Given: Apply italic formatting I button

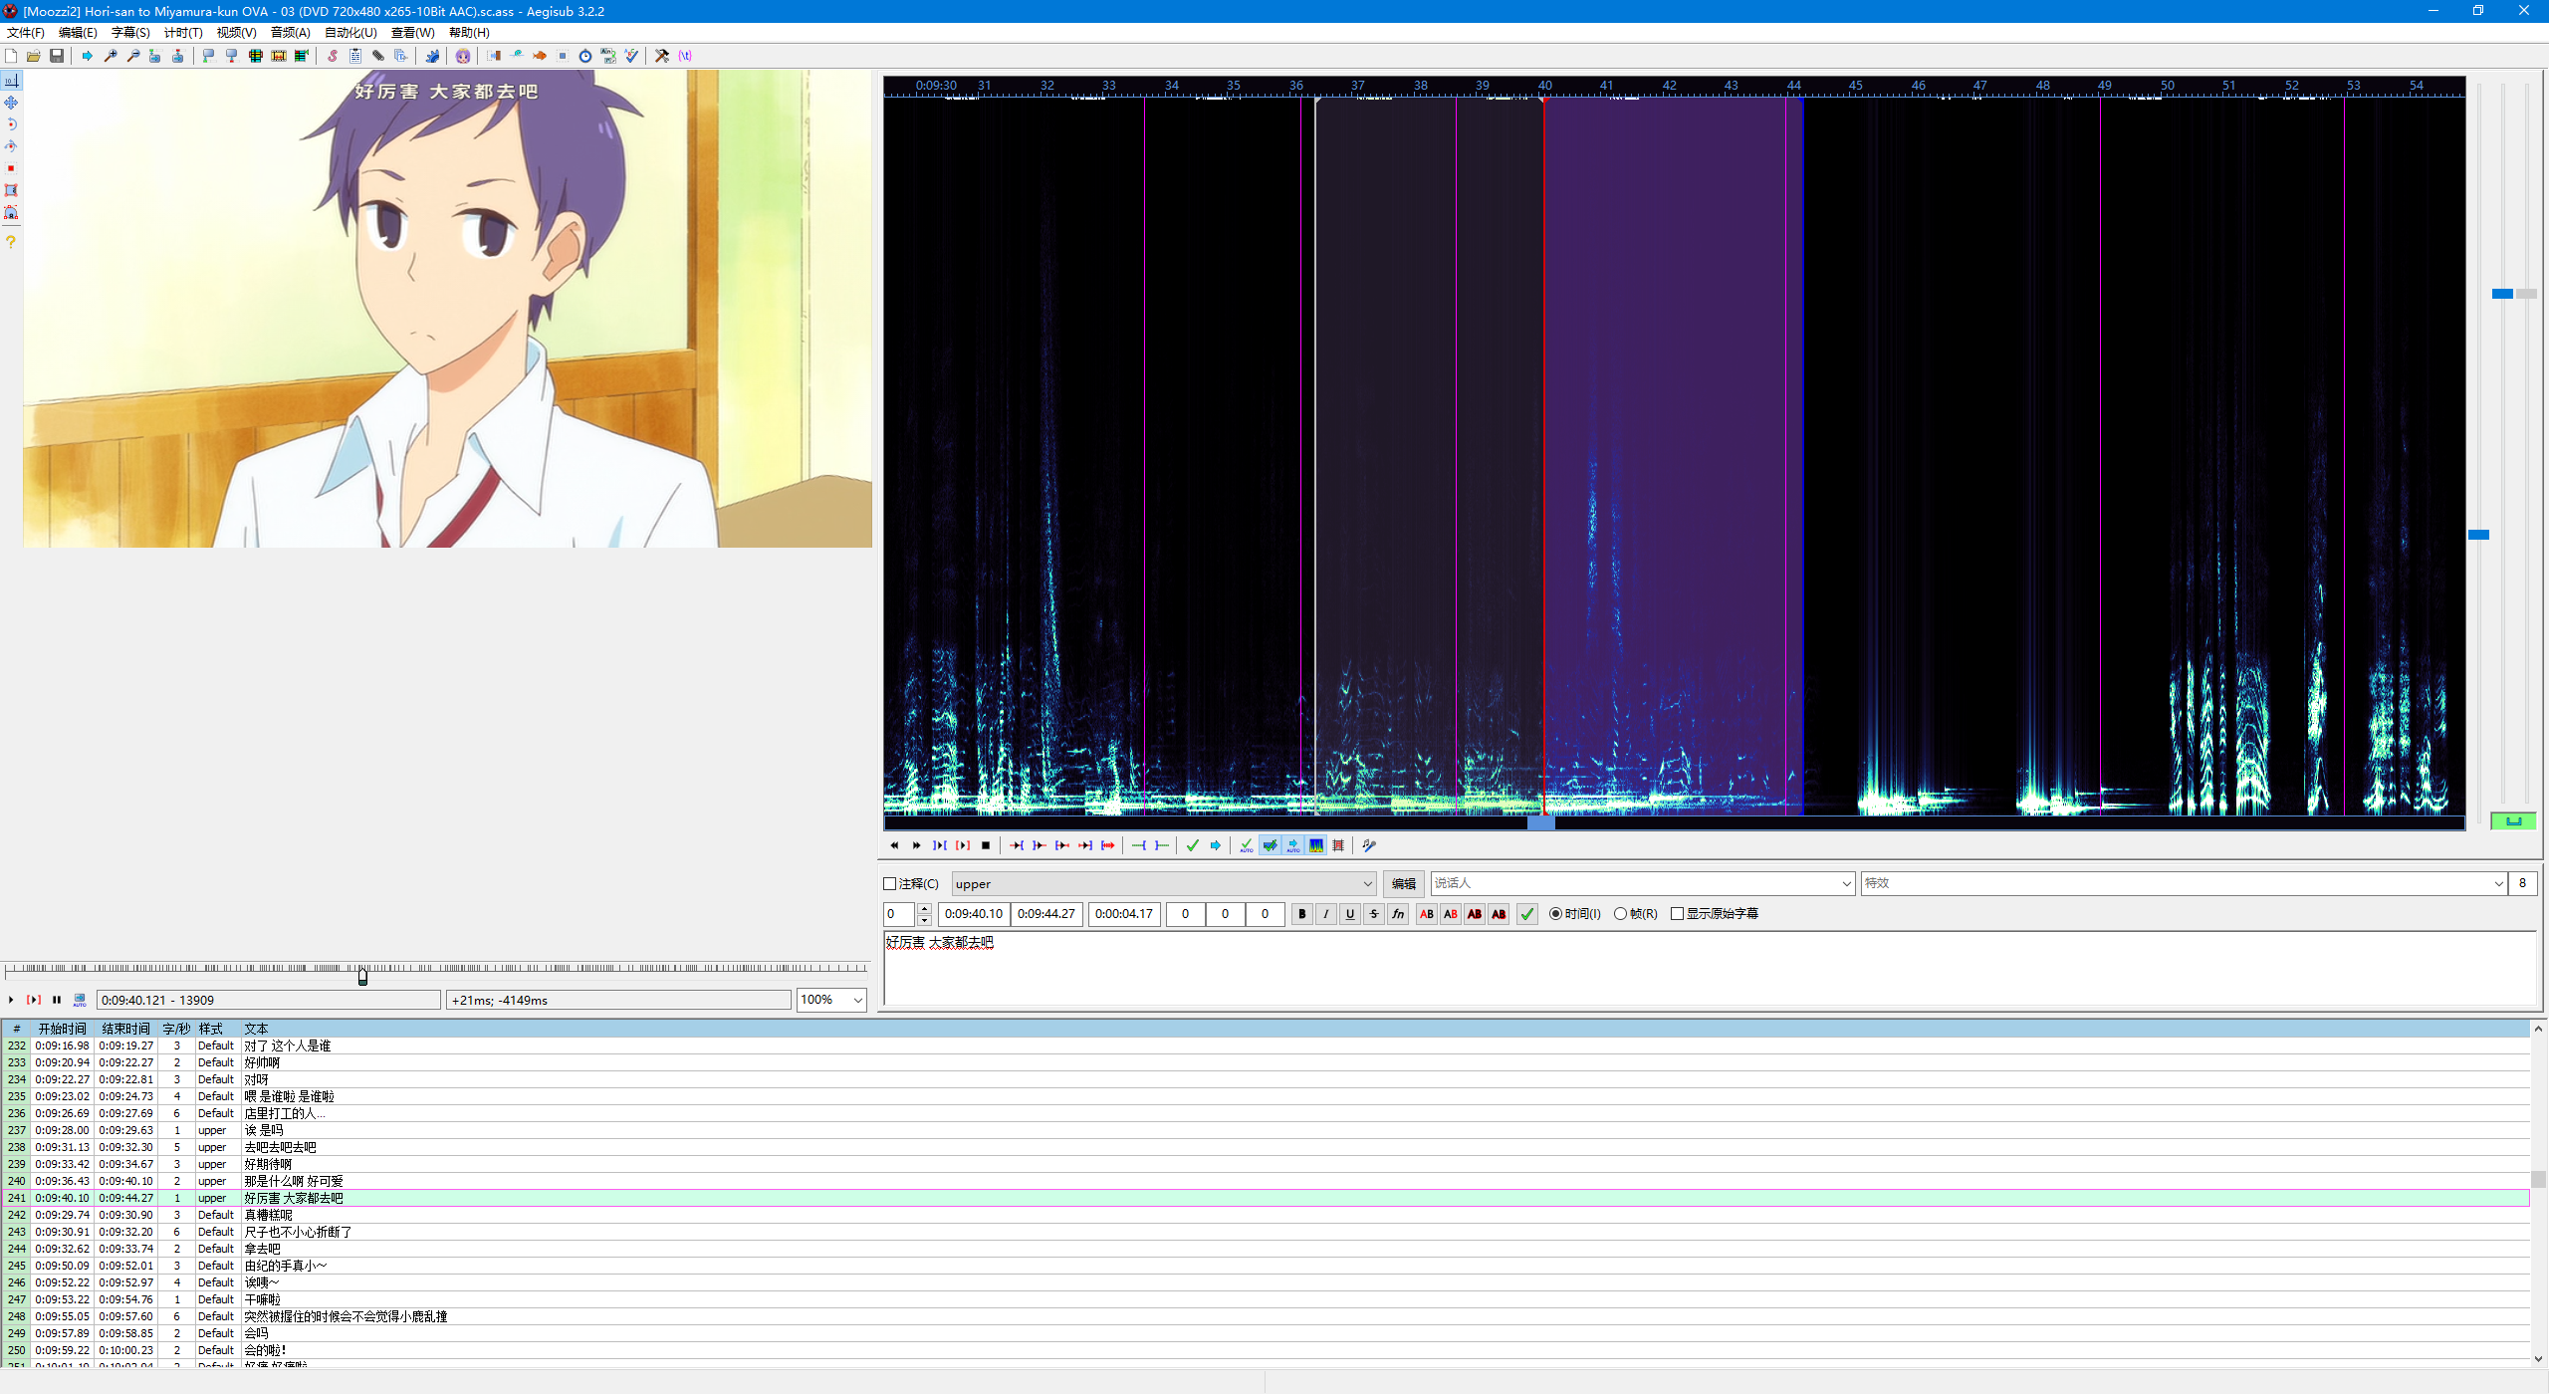Looking at the screenshot, I should (x=1326, y=914).
